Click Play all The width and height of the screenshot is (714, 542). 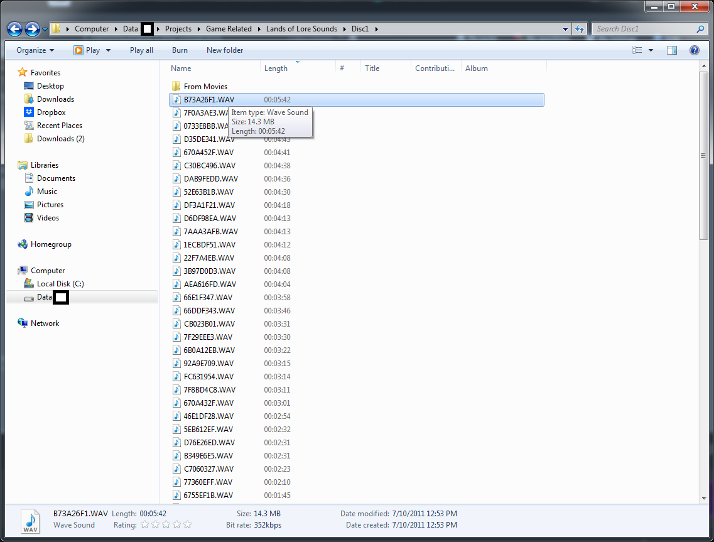tap(141, 50)
